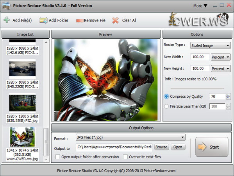Screen dimensions: 234x176
Task: Click the Output Options panel header
Action: [141, 128]
